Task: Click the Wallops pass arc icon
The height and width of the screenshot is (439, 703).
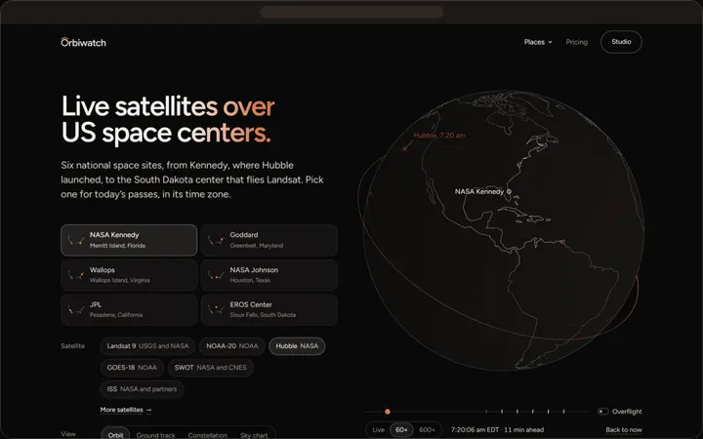Action: (76, 275)
